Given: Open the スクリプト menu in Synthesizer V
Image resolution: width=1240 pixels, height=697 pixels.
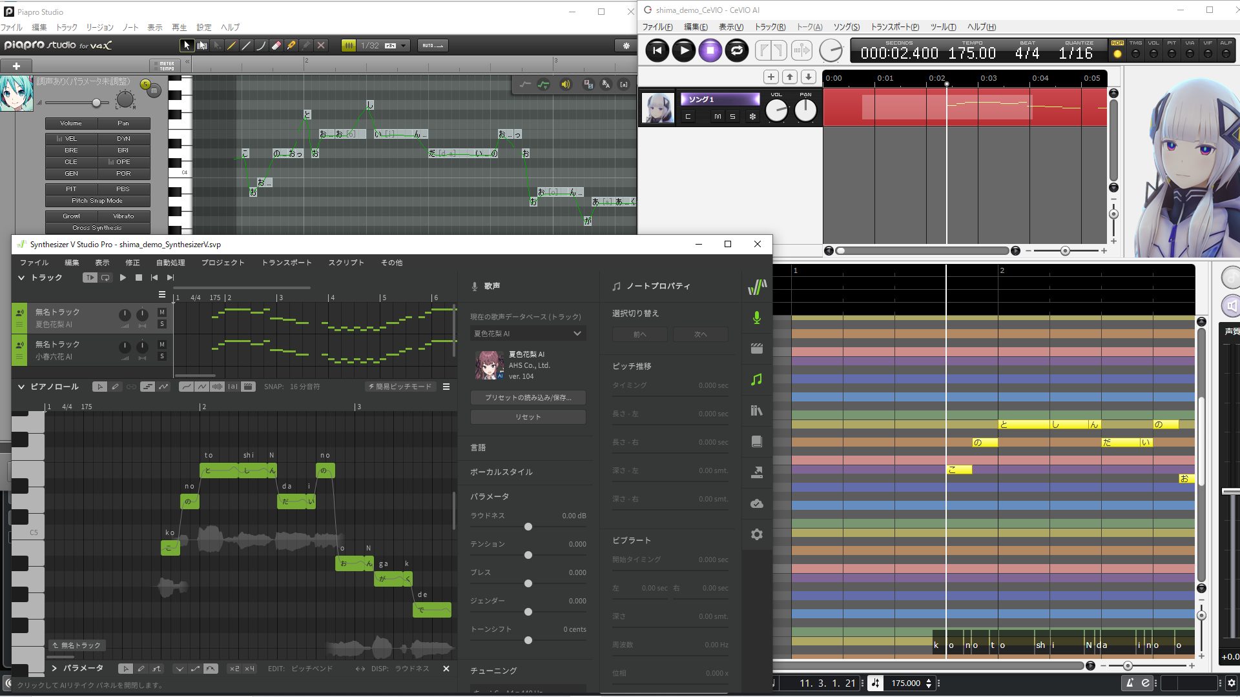Looking at the screenshot, I should (346, 263).
